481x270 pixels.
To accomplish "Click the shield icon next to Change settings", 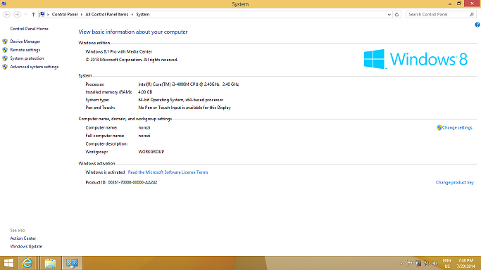I will [x=439, y=128].
